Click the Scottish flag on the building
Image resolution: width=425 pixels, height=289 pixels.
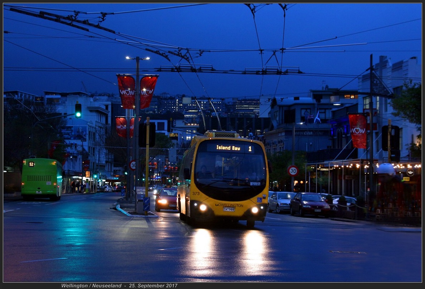coord(317,117)
